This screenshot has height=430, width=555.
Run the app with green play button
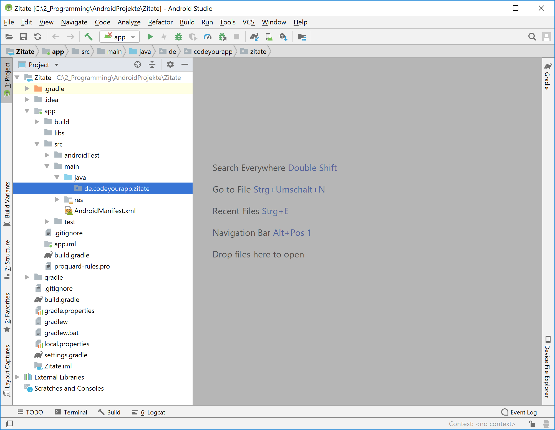tap(150, 37)
